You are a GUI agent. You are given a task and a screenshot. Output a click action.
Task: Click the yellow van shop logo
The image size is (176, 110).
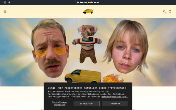click(x=88, y=11)
